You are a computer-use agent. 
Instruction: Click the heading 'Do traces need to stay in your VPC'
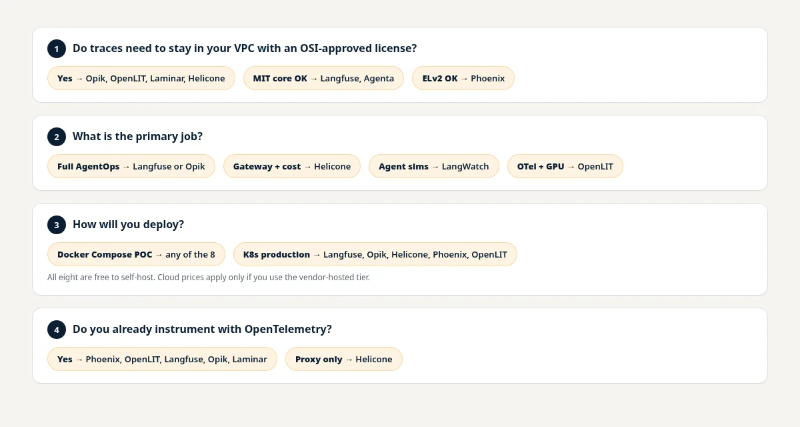245,48
